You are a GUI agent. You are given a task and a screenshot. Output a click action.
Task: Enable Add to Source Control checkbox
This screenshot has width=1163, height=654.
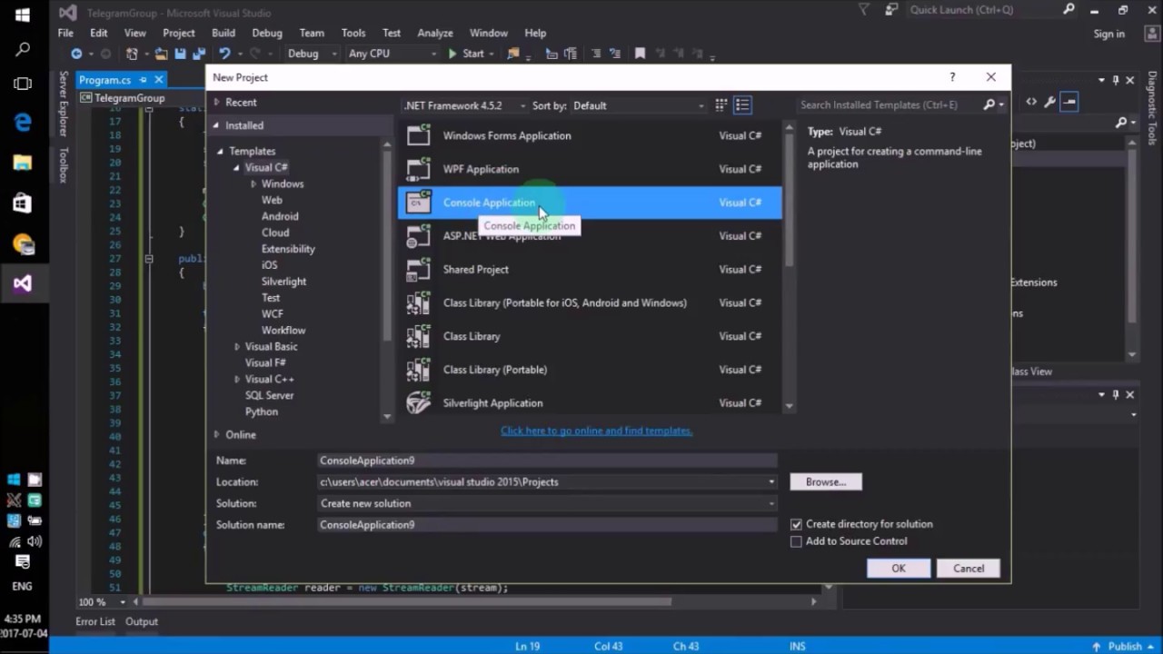coord(796,541)
